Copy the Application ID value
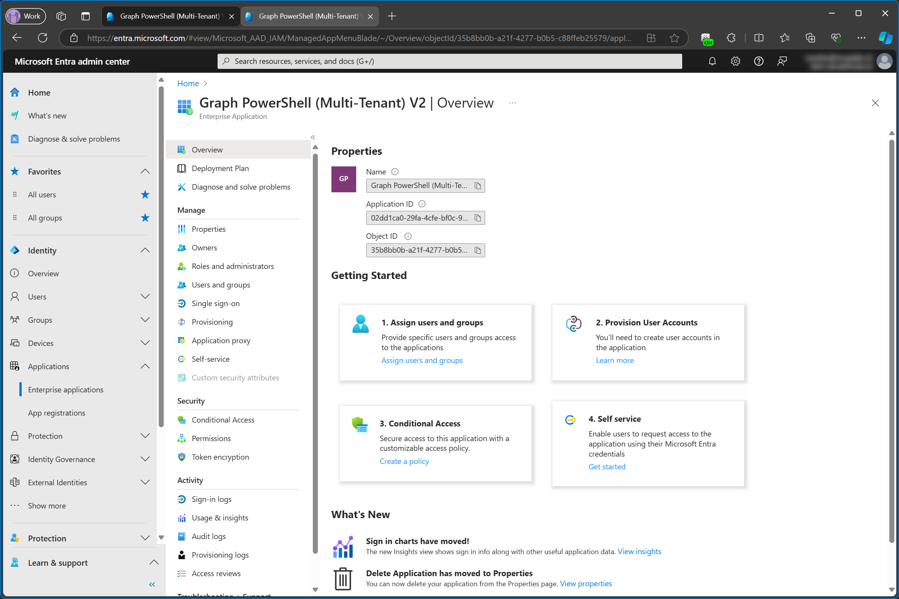The image size is (899, 599). (x=478, y=218)
